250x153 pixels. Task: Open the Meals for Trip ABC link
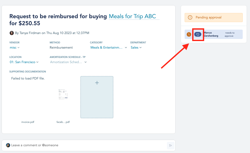pyautogui.click(x=132, y=16)
